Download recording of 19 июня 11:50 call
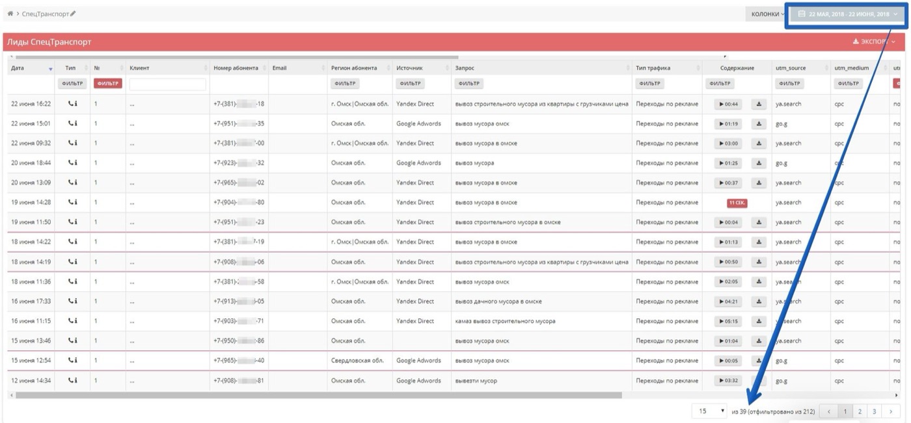911x423 pixels. point(759,222)
